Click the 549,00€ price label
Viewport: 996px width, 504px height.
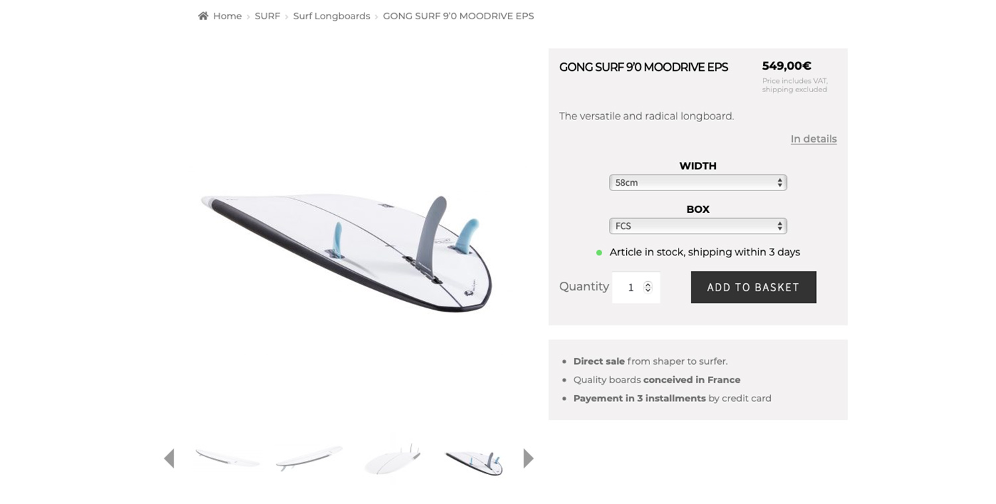point(787,66)
